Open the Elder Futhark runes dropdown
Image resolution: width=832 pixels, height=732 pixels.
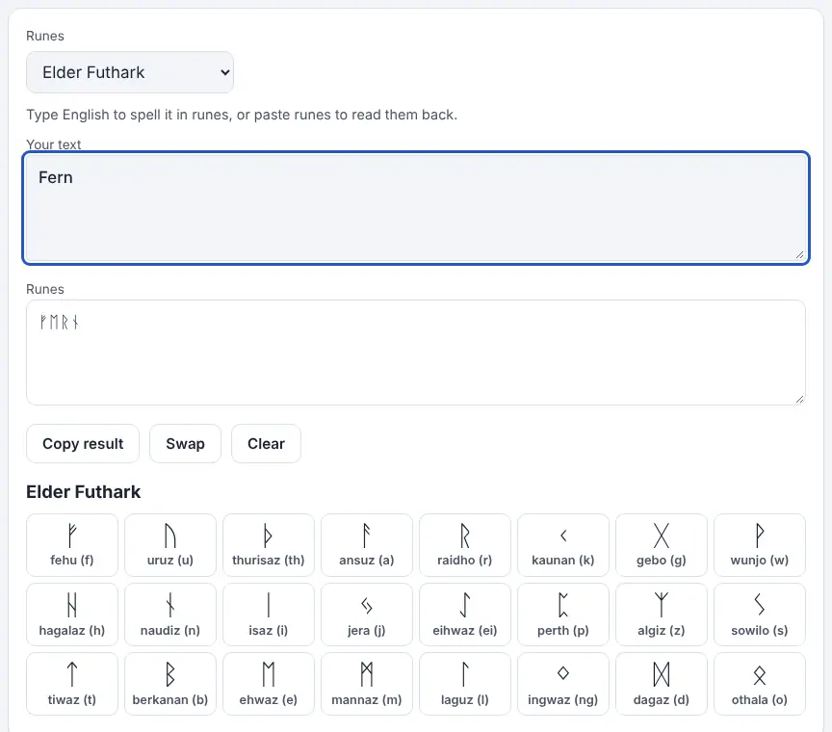[x=129, y=72]
